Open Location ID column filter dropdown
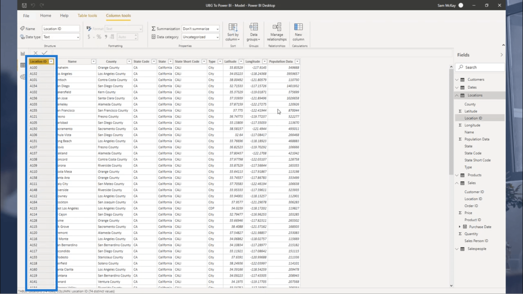The image size is (523, 294). point(51,62)
